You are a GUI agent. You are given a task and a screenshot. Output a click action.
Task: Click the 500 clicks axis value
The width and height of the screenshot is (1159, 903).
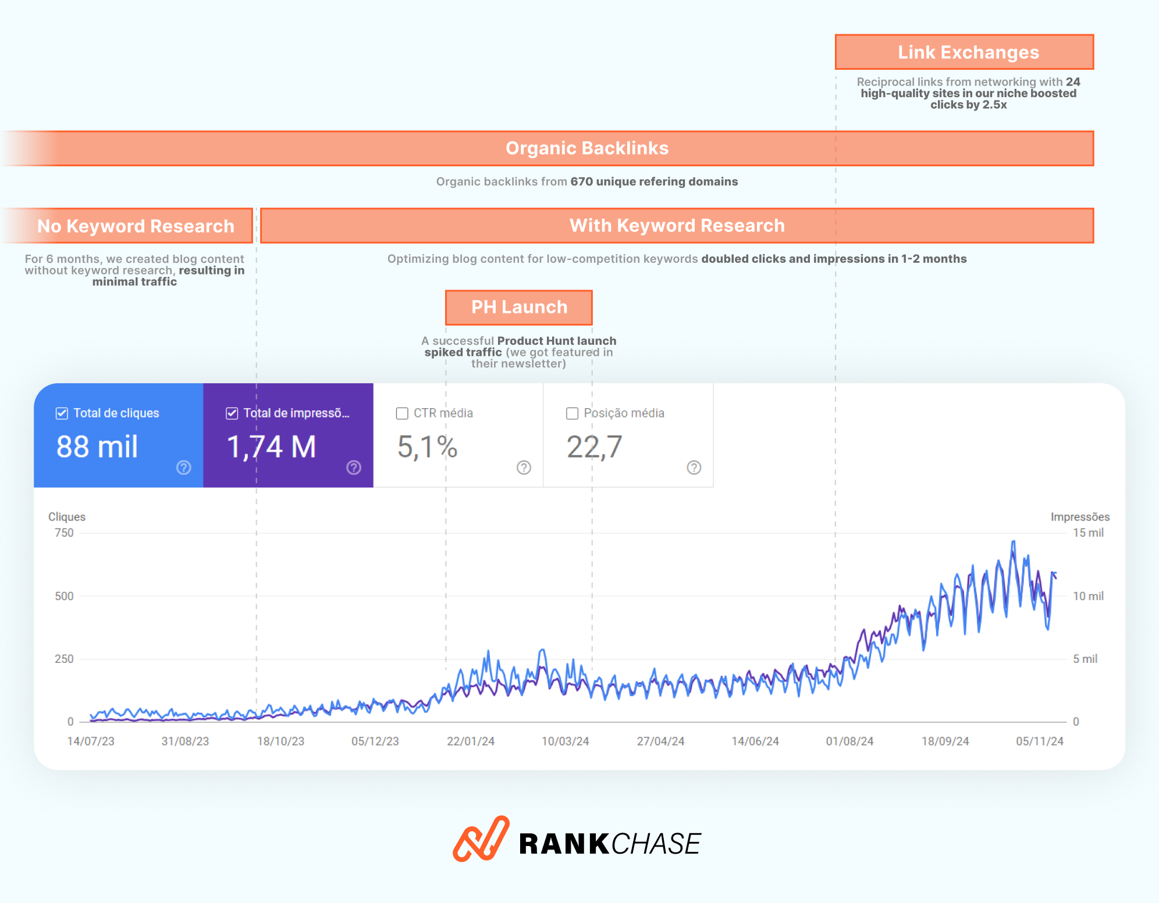point(64,596)
